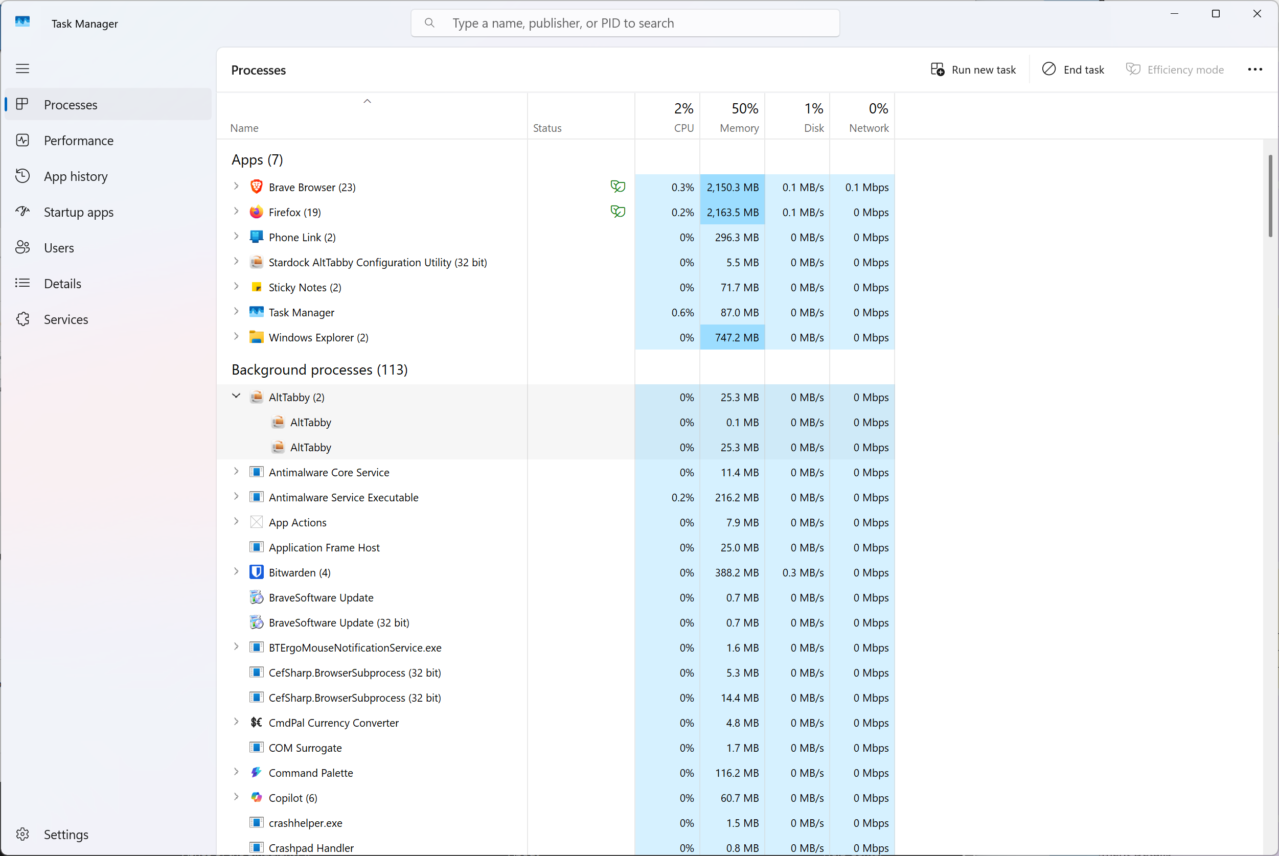The image size is (1279, 856).
Task: Sort processes by CPU usage column
Action: (667, 115)
